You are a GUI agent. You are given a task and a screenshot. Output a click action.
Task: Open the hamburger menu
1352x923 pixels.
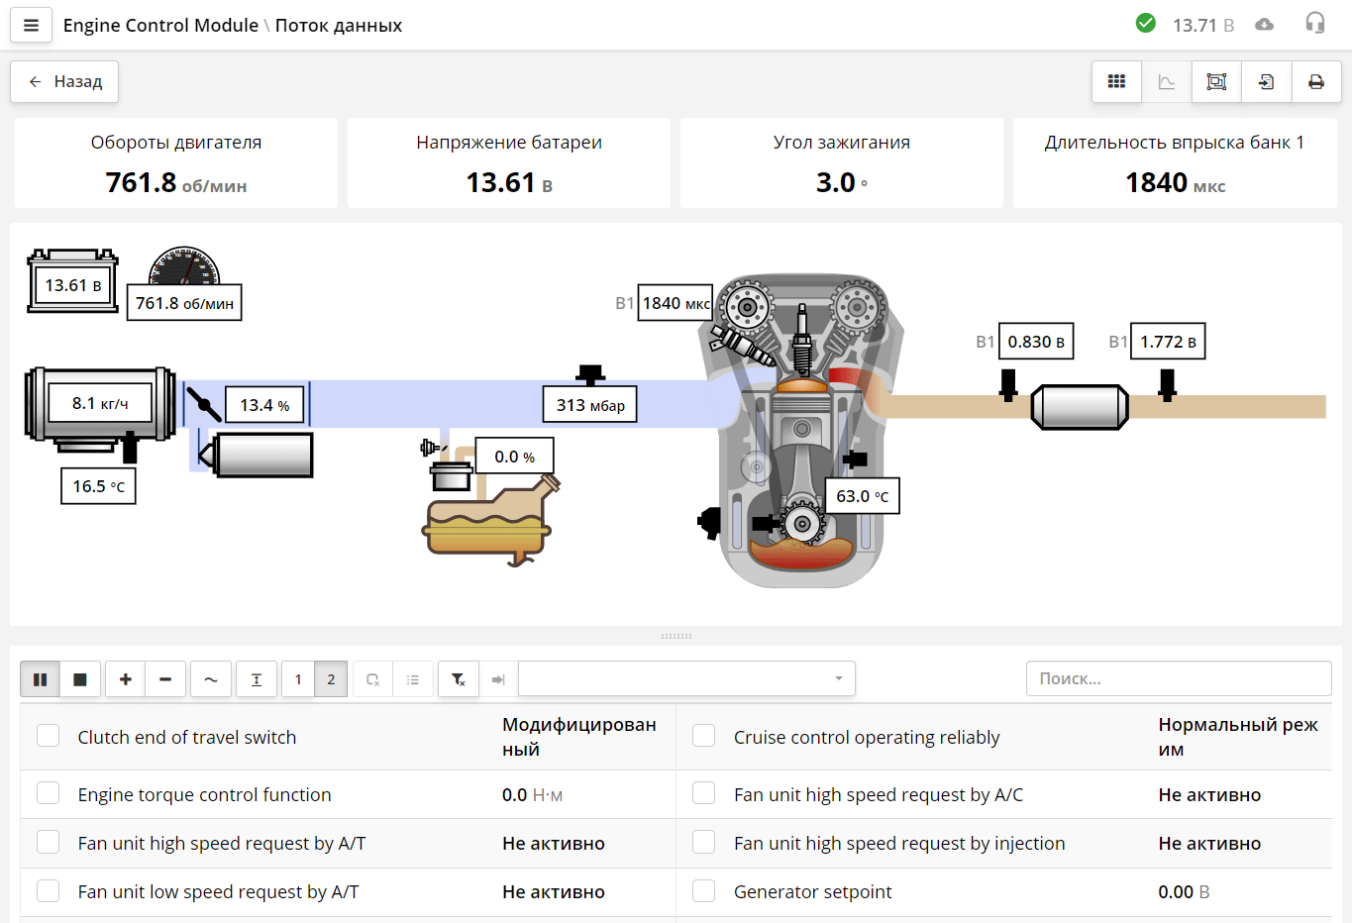click(31, 26)
